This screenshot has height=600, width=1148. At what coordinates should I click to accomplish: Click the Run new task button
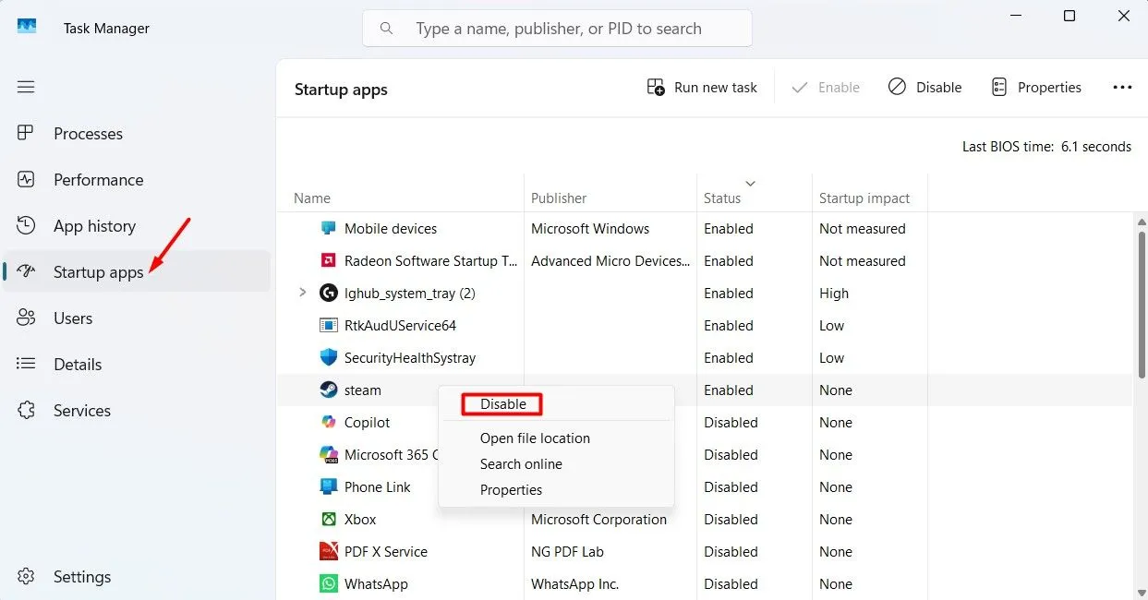702,87
